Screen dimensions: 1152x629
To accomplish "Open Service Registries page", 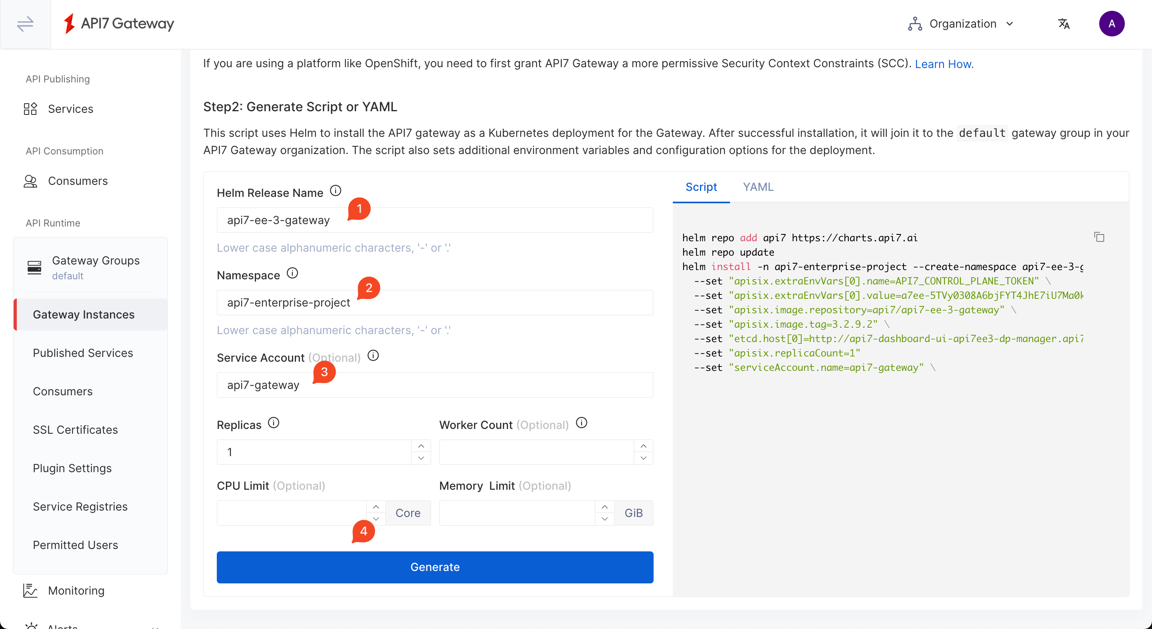I will 80,507.
